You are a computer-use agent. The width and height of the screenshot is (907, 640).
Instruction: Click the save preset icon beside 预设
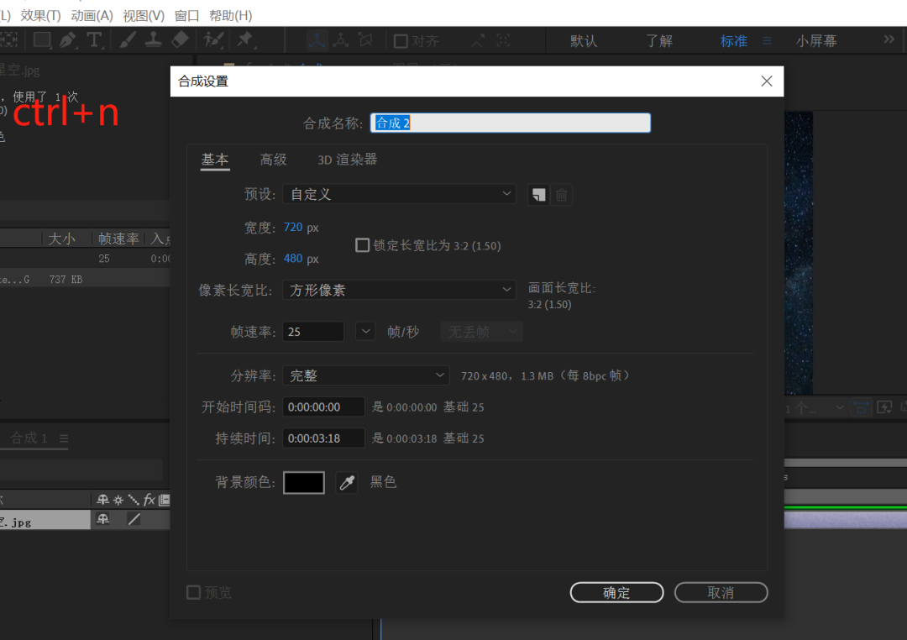[x=538, y=195]
